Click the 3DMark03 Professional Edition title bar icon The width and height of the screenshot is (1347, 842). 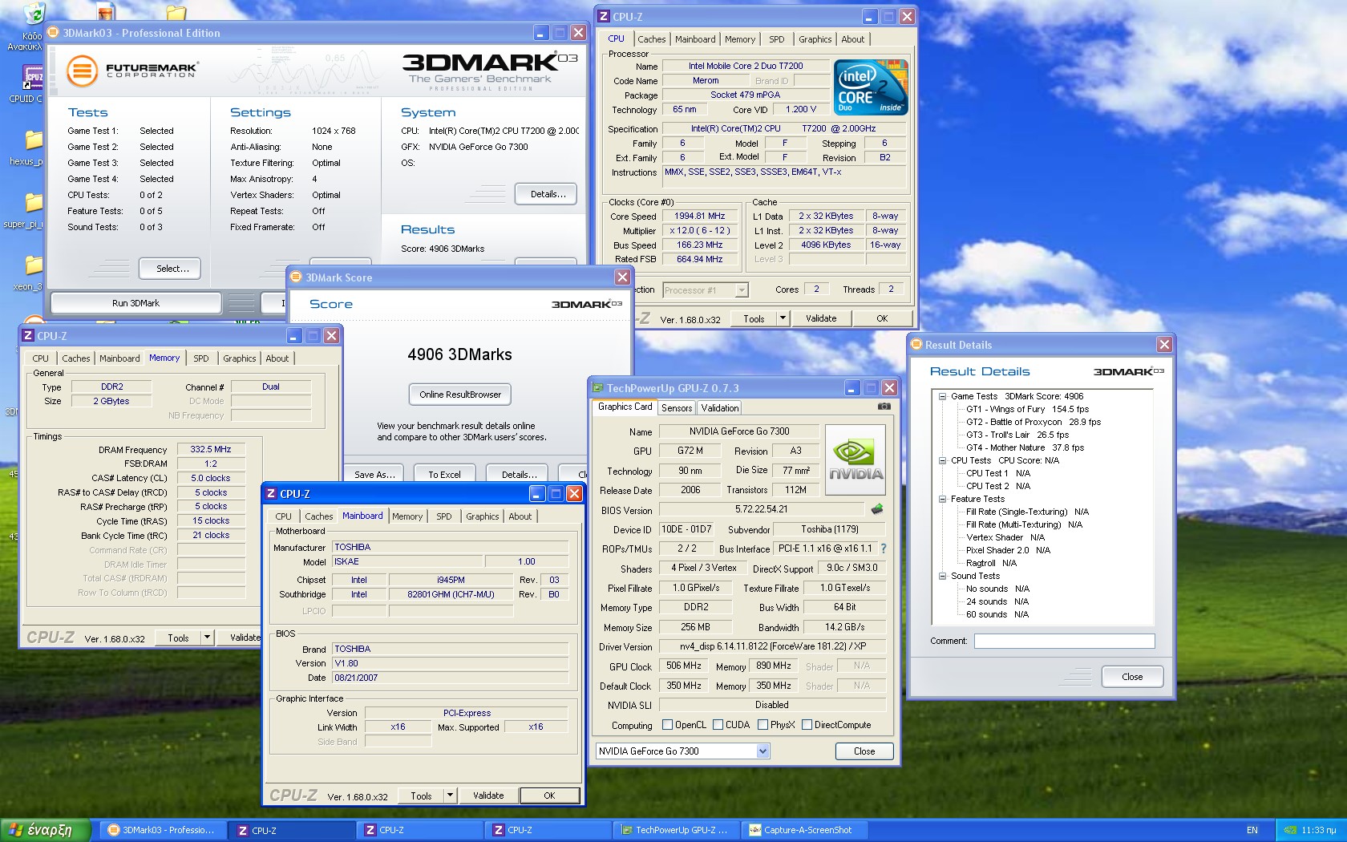(54, 33)
